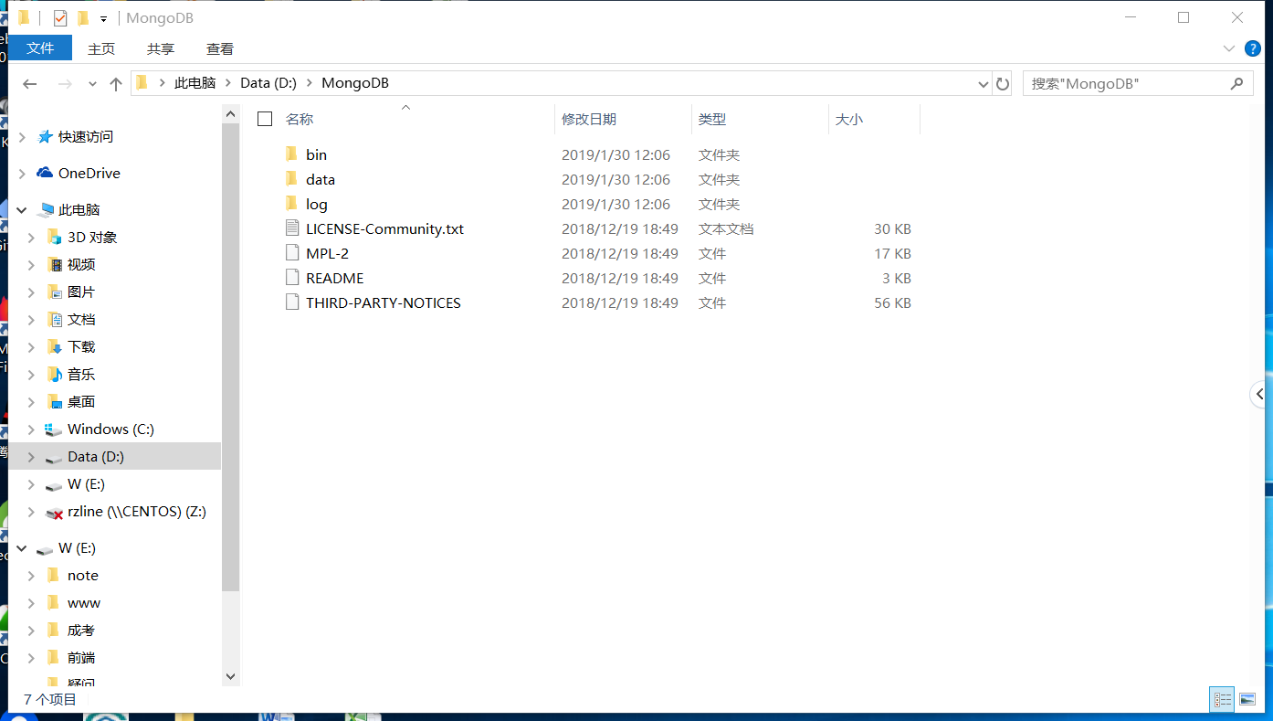1273x721 pixels.
Task: Open the 主页 ribbon tab
Action: click(101, 48)
